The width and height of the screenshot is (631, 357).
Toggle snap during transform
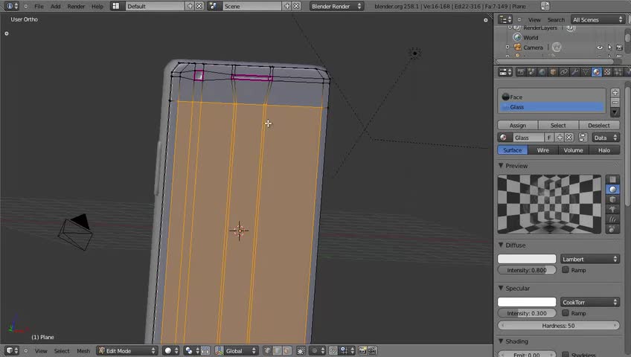click(x=333, y=350)
